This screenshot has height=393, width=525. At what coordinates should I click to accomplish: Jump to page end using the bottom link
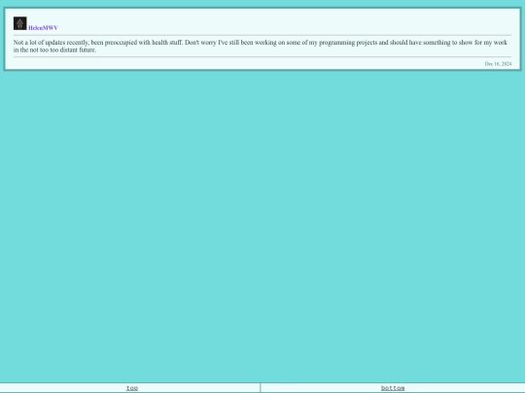393,388
